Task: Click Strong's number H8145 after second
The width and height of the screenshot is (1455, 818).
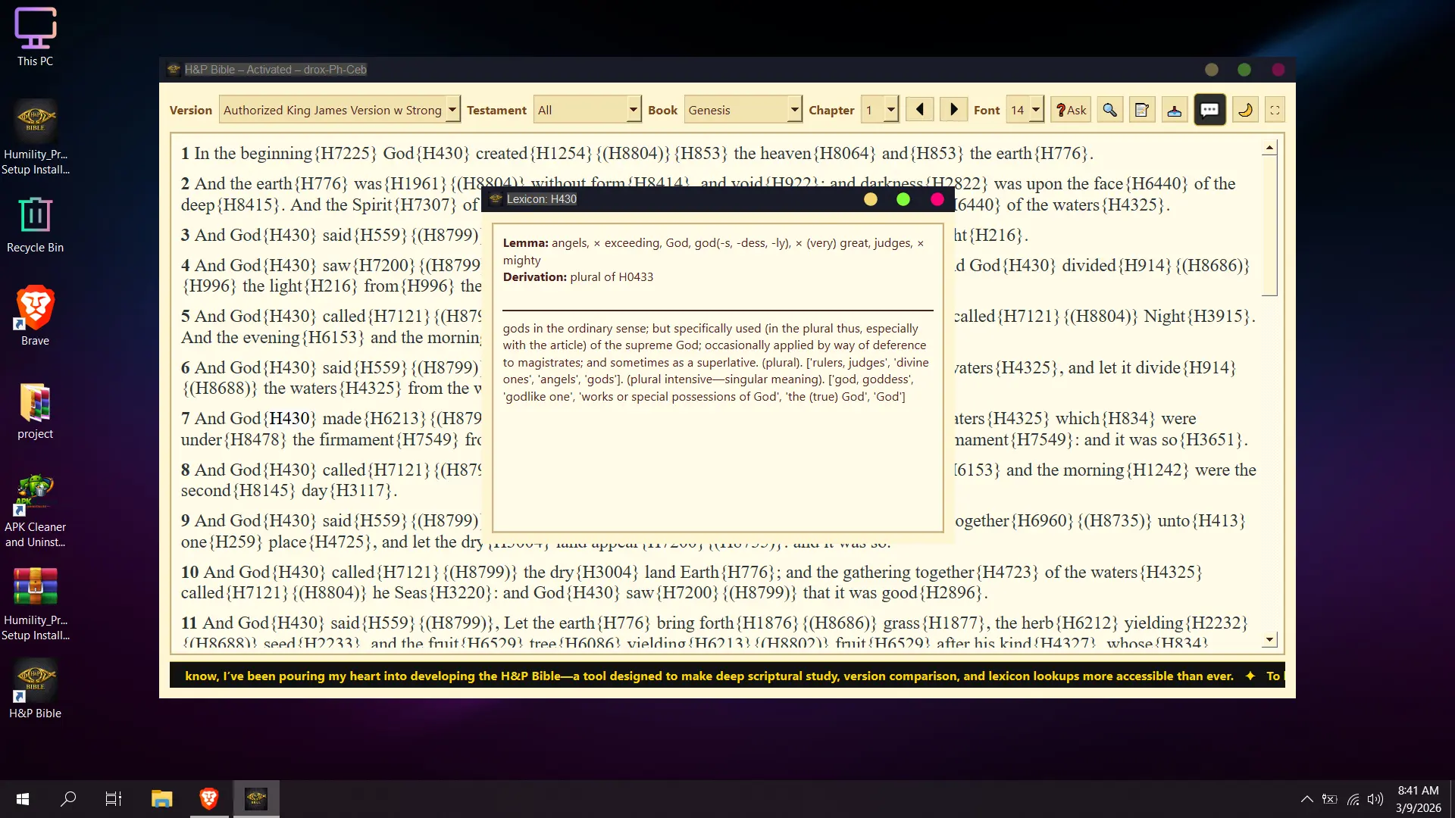Action: [263, 491]
